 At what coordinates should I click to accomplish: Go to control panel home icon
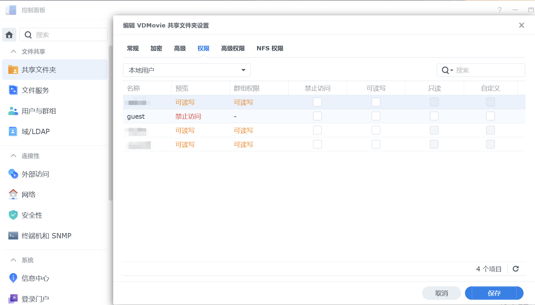(9, 35)
